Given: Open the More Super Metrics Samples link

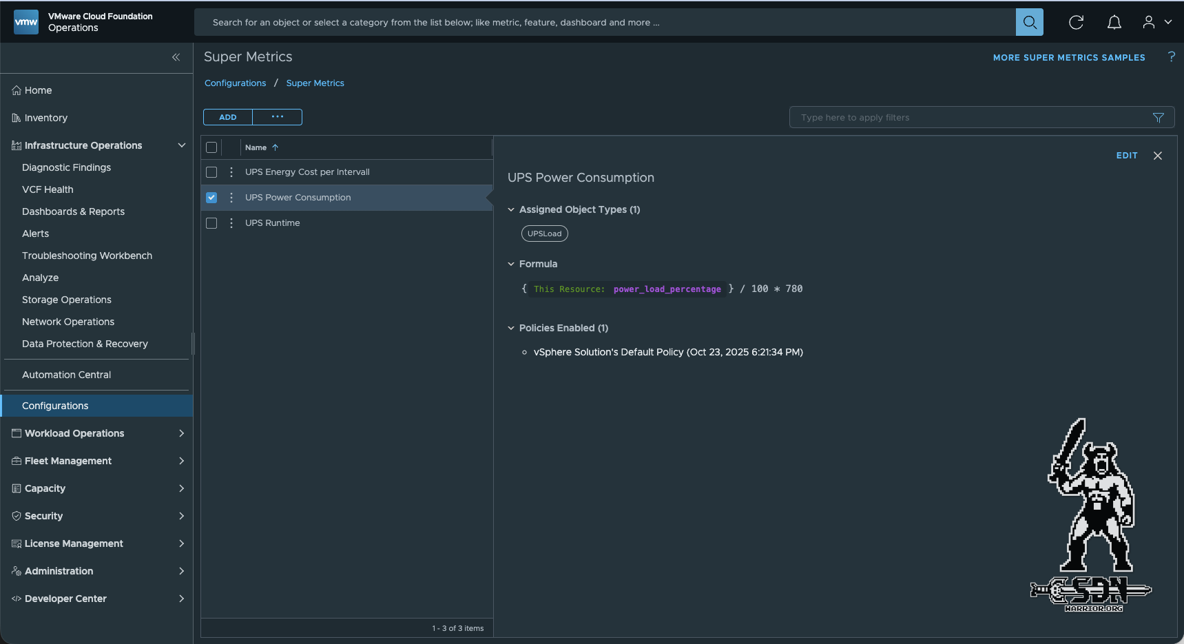Looking at the screenshot, I should [x=1068, y=58].
